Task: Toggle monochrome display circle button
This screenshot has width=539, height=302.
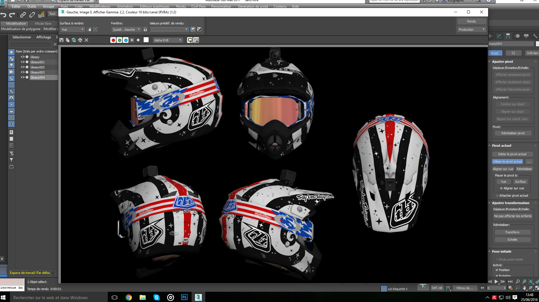Action: pyautogui.click(x=138, y=40)
